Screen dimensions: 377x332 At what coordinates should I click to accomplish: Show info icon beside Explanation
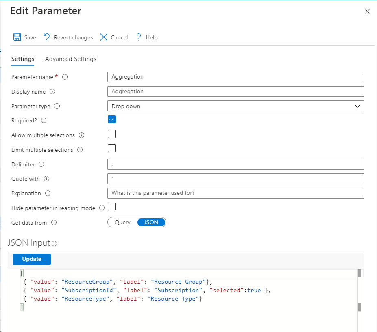click(x=48, y=193)
